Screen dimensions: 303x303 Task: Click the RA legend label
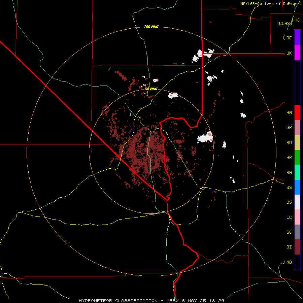coord(289,173)
